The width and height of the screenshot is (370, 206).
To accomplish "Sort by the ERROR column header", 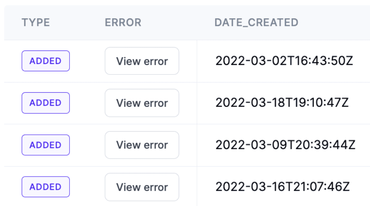I will click(123, 23).
